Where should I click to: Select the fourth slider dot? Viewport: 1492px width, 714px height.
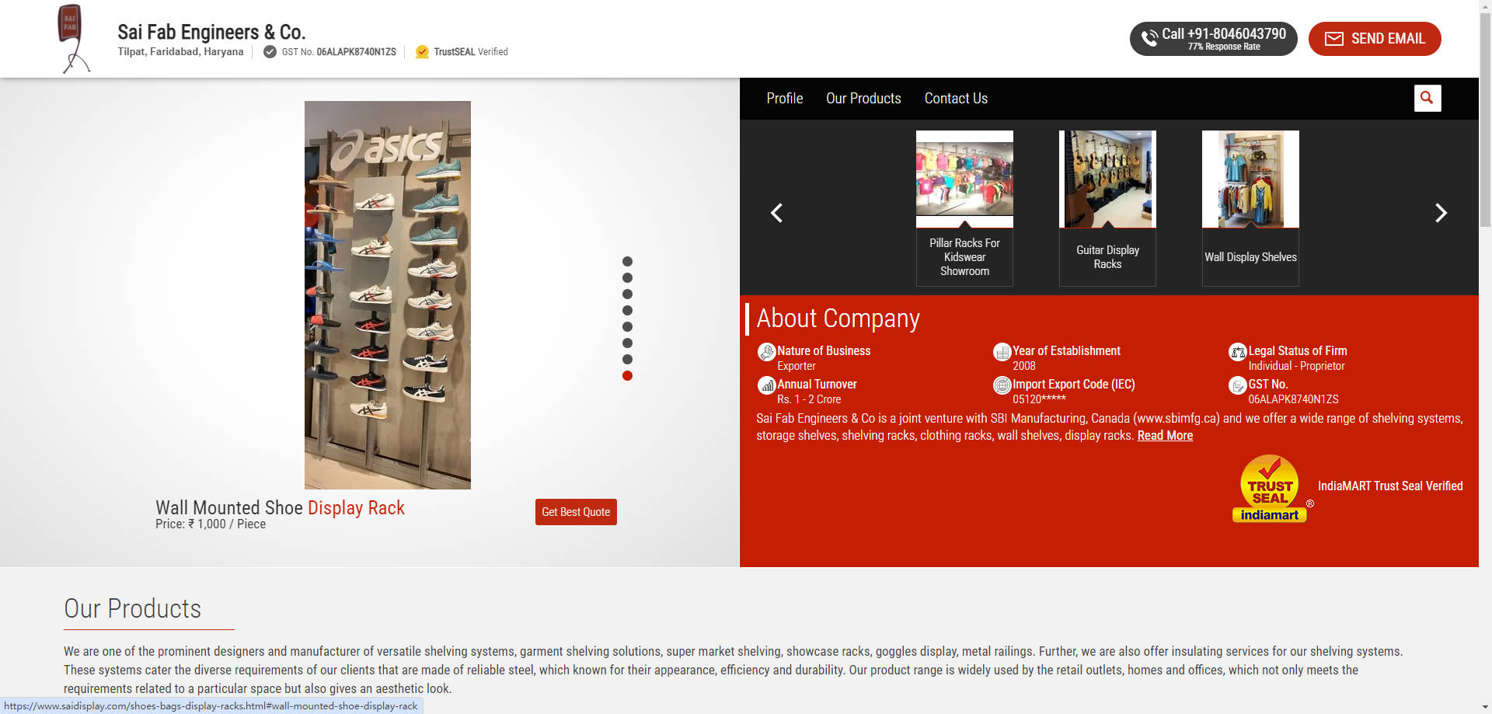click(x=627, y=311)
